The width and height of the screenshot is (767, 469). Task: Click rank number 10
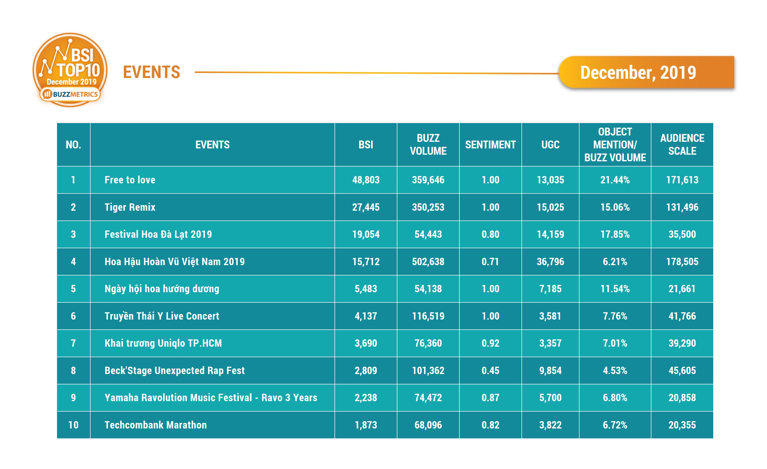pyautogui.click(x=74, y=425)
